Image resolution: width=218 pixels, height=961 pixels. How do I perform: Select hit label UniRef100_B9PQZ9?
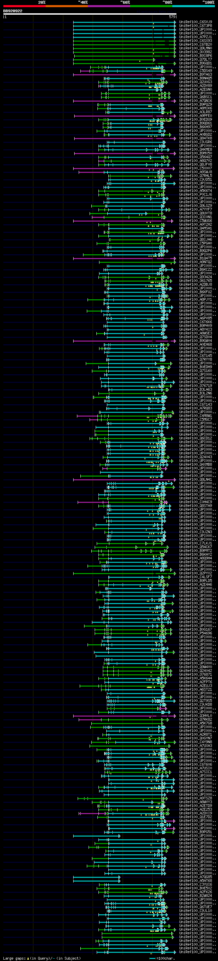[196, 104]
